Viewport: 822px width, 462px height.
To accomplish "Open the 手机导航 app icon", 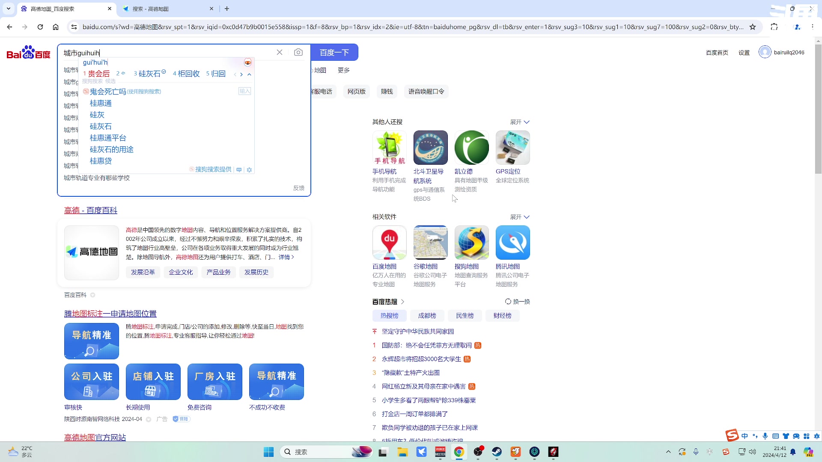I will click(390, 148).
